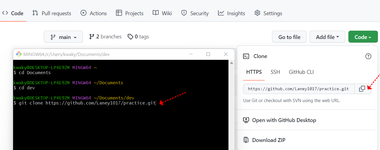The image size is (380, 150).
Task: Click the 'cd Documents' line in terminal
Action: (32, 72)
